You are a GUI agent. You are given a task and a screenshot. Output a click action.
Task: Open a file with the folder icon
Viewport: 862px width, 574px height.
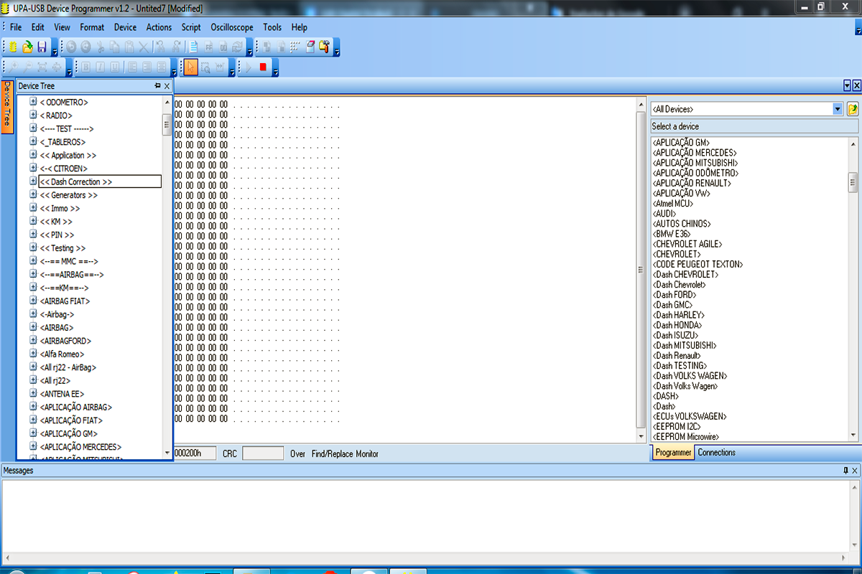coord(27,47)
